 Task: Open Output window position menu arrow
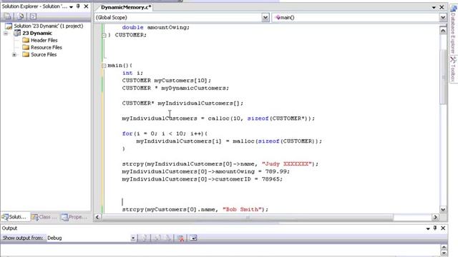coord(428,228)
